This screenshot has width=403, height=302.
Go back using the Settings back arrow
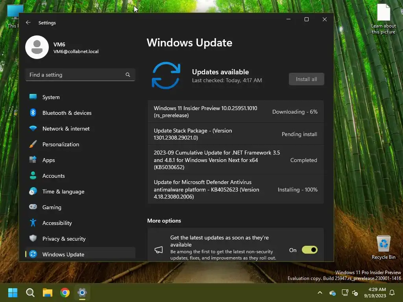click(28, 22)
